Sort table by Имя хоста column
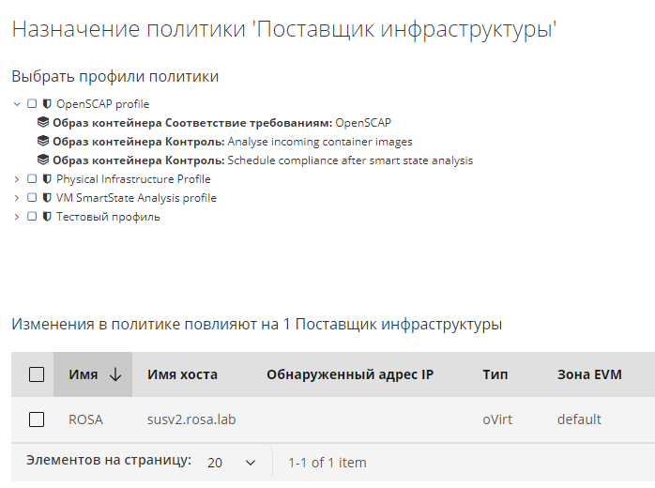The width and height of the screenshot is (655, 488). tap(182, 374)
